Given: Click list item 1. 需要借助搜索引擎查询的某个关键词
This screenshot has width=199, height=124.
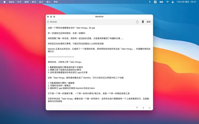Looking at the screenshot, I should click(65, 67).
